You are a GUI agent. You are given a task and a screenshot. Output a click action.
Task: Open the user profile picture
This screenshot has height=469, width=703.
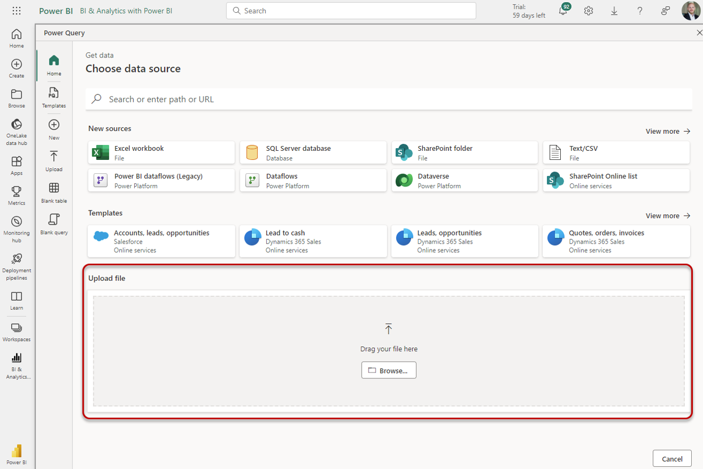click(691, 11)
